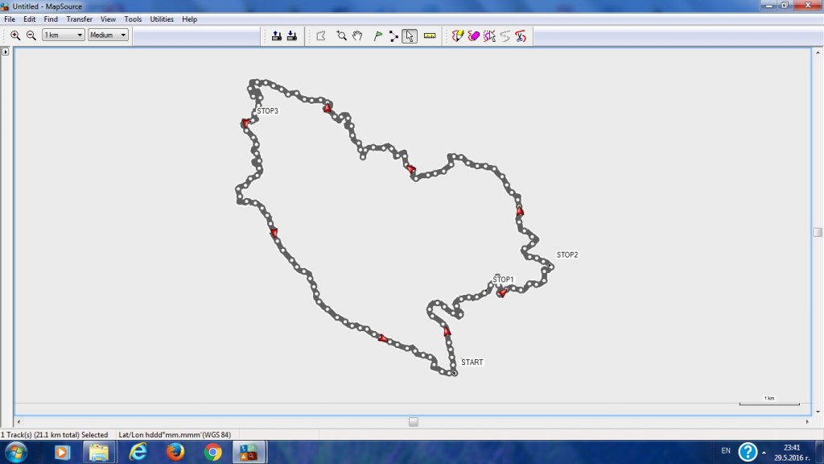Expand the collapsed left side panel
This screenshot has height=464, width=824.
5,52
